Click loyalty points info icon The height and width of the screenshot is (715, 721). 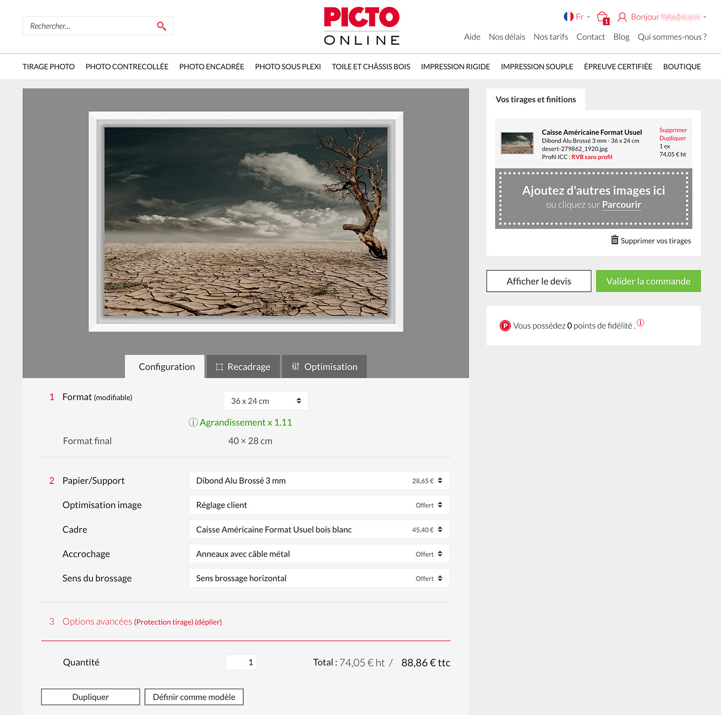[x=641, y=323]
